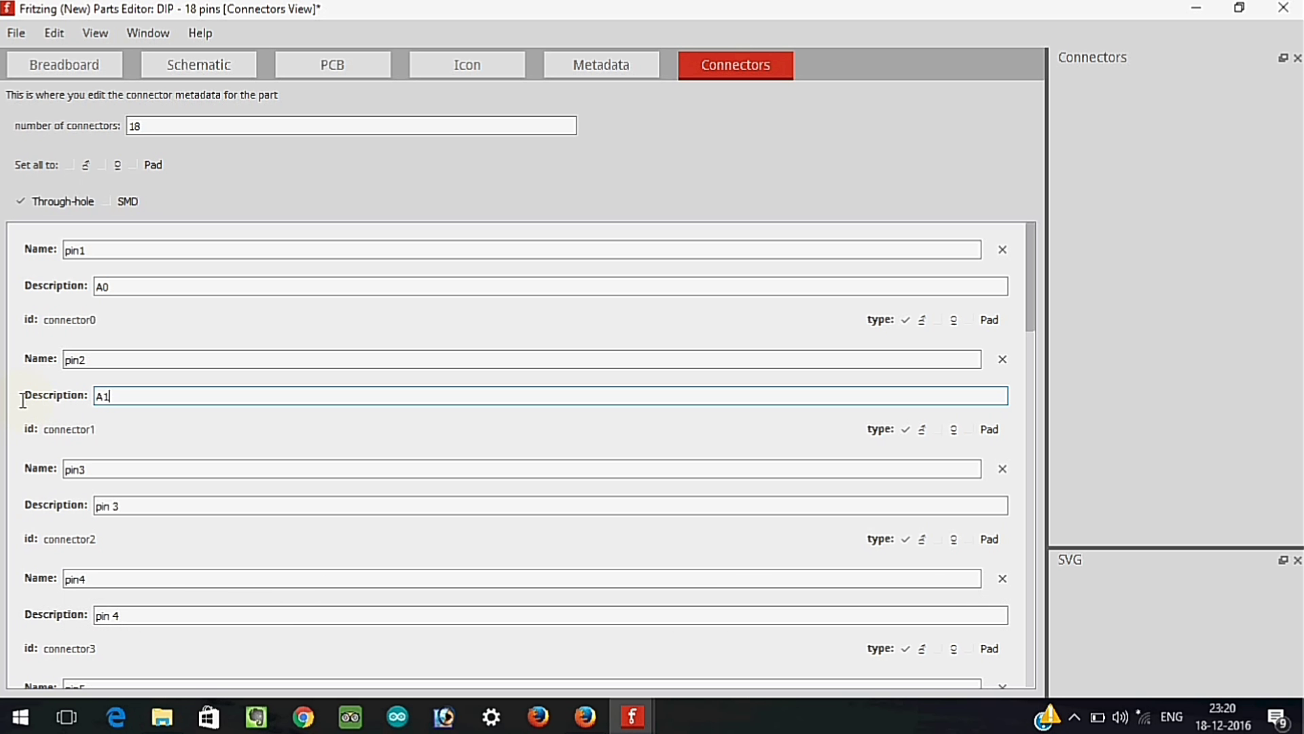Delete the pin3 connector with its X
Viewport: 1304px width, 734px height.
point(1002,469)
